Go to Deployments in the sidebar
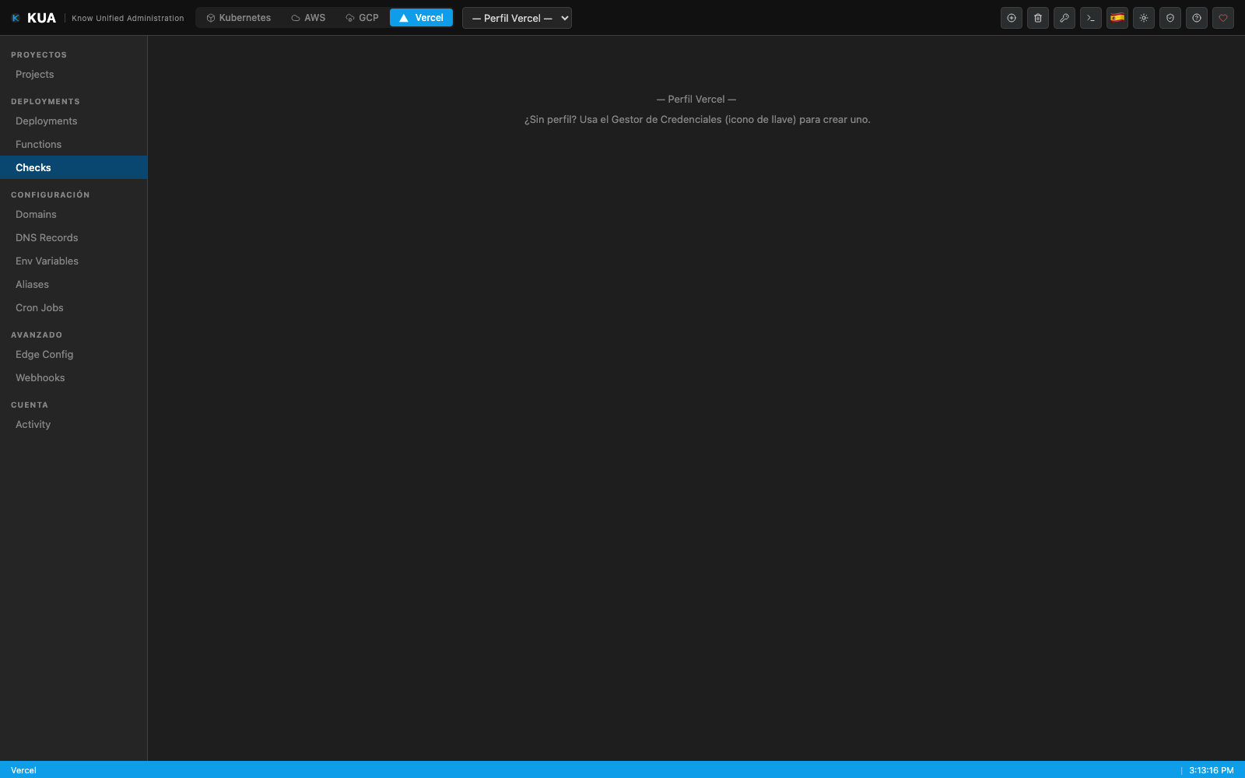The image size is (1245, 778). (x=73, y=121)
